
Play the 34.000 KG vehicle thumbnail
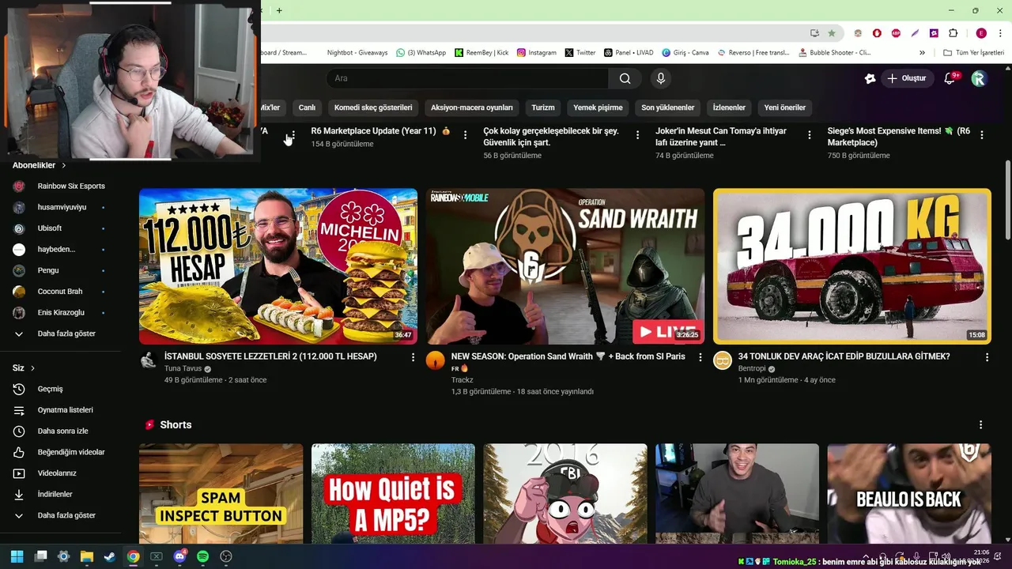[852, 266]
